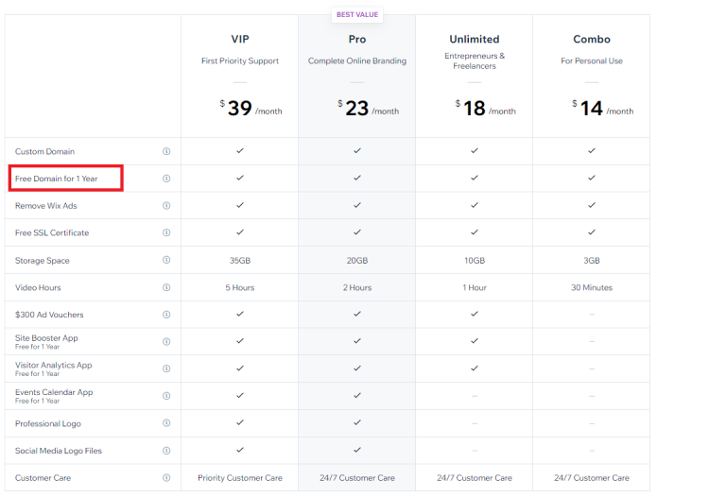The image size is (726, 497).
Task: Click the Video Hours info icon
Action: 166,287
